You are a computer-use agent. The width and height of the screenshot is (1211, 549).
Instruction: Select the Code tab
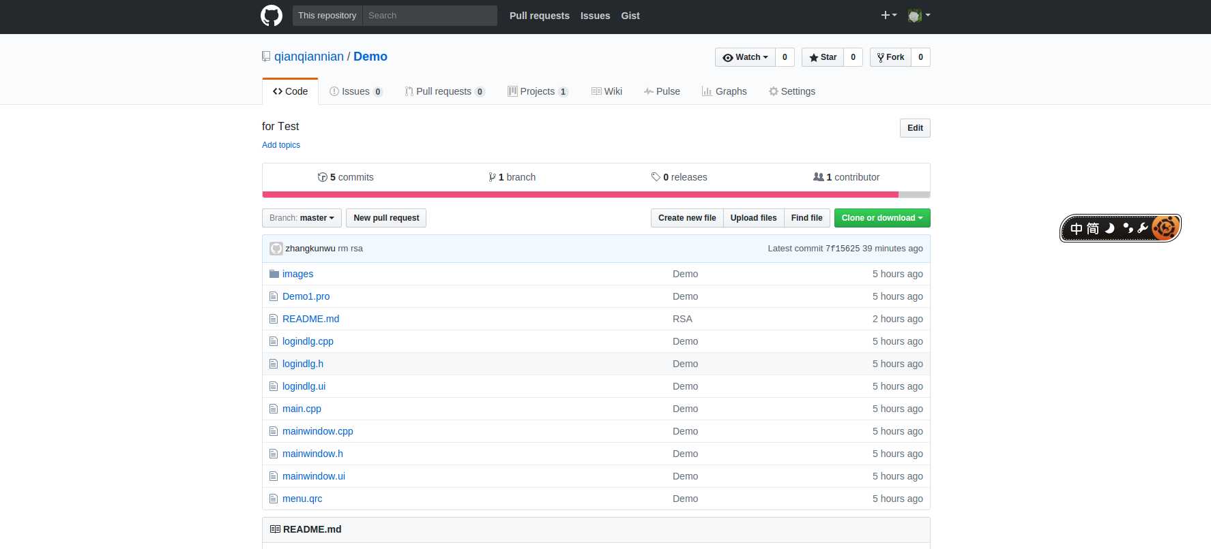pos(290,91)
